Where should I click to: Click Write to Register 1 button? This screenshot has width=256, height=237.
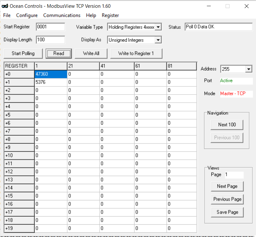pos(136,53)
